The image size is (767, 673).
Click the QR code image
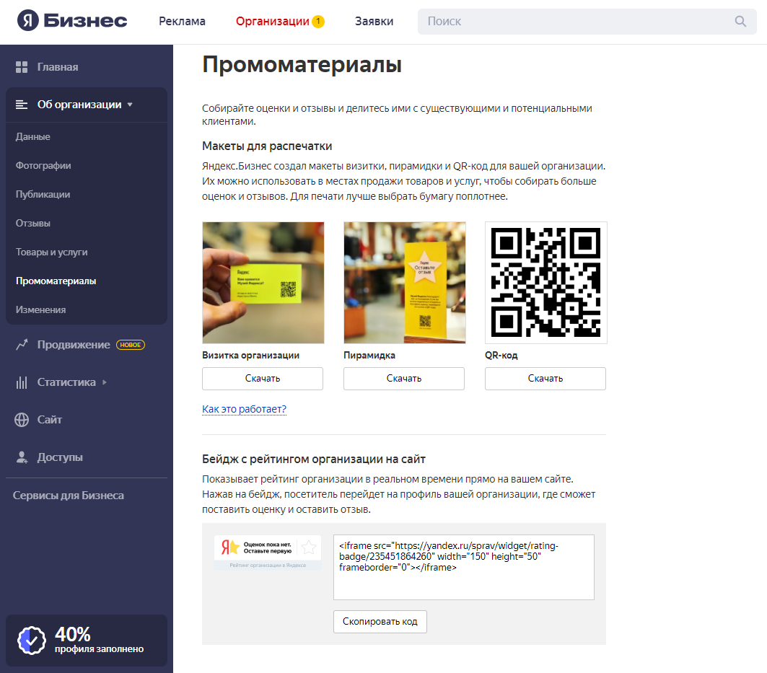546,283
